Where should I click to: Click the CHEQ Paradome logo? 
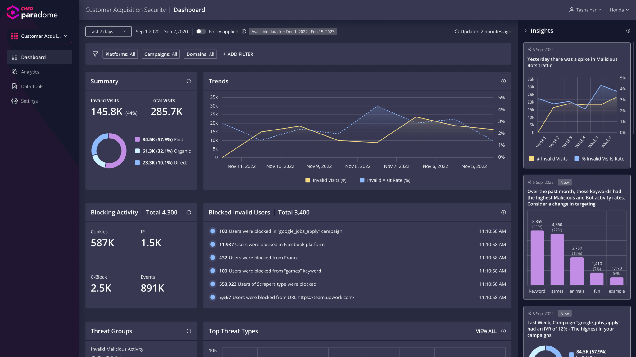click(x=32, y=12)
